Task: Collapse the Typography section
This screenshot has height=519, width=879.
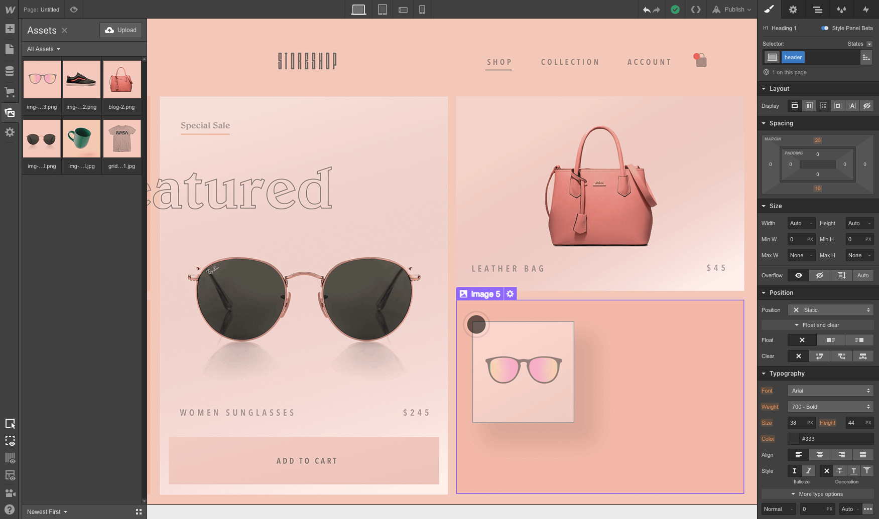Action: tap(764, 373)
